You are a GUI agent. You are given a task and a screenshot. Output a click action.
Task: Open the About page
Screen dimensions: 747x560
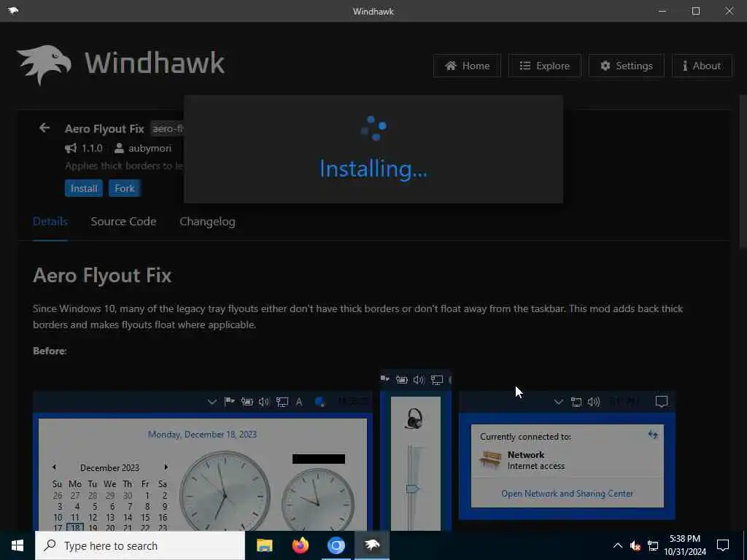702,66
